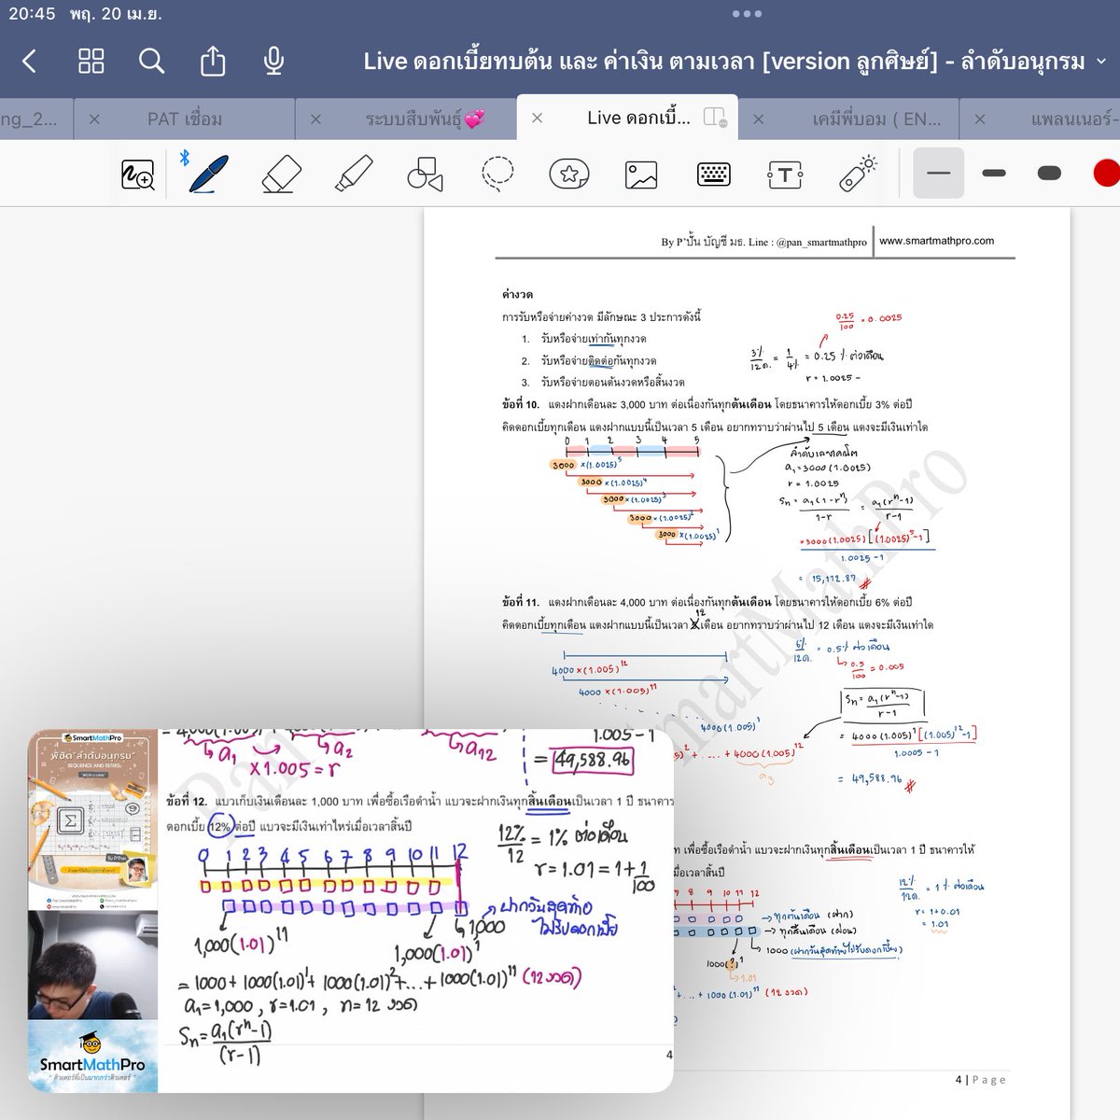Choose the thin pen stroke width

(x=938, y=173)
